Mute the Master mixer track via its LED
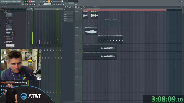 (32, 45)
